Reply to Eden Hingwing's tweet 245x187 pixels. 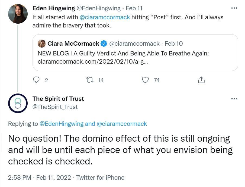tap(37, 80)
